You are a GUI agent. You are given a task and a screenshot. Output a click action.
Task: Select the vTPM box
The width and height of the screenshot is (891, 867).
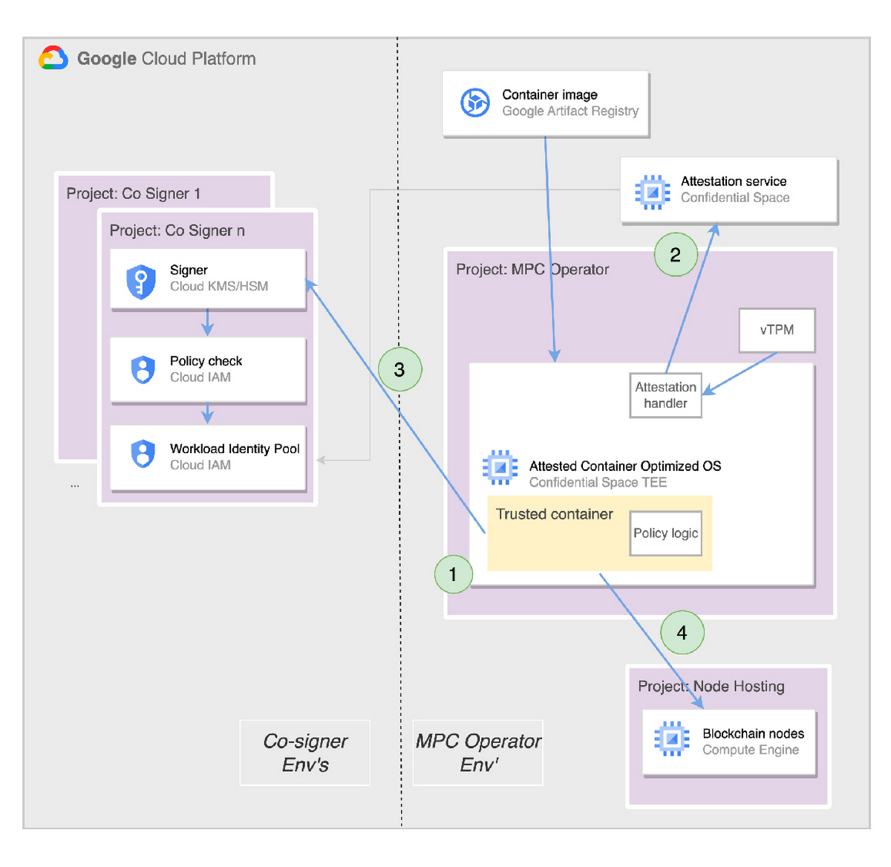point(777,330)
